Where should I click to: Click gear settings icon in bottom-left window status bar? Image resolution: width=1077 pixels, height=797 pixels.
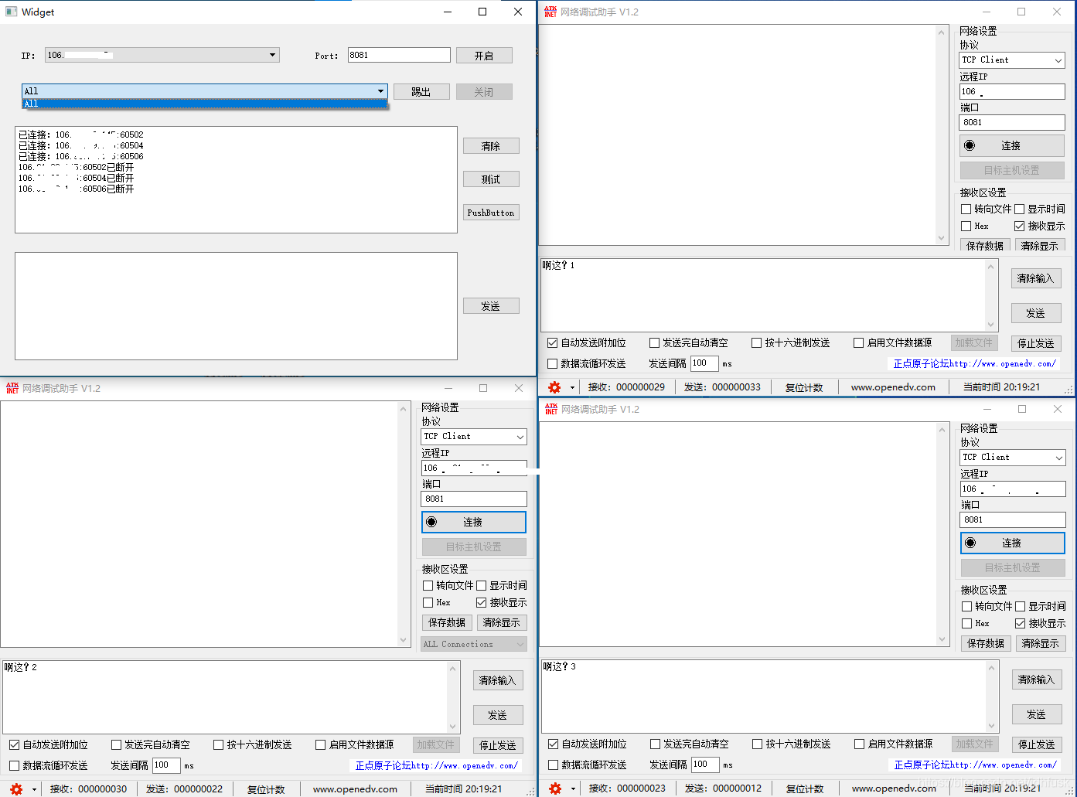click(x=16, y=789)
